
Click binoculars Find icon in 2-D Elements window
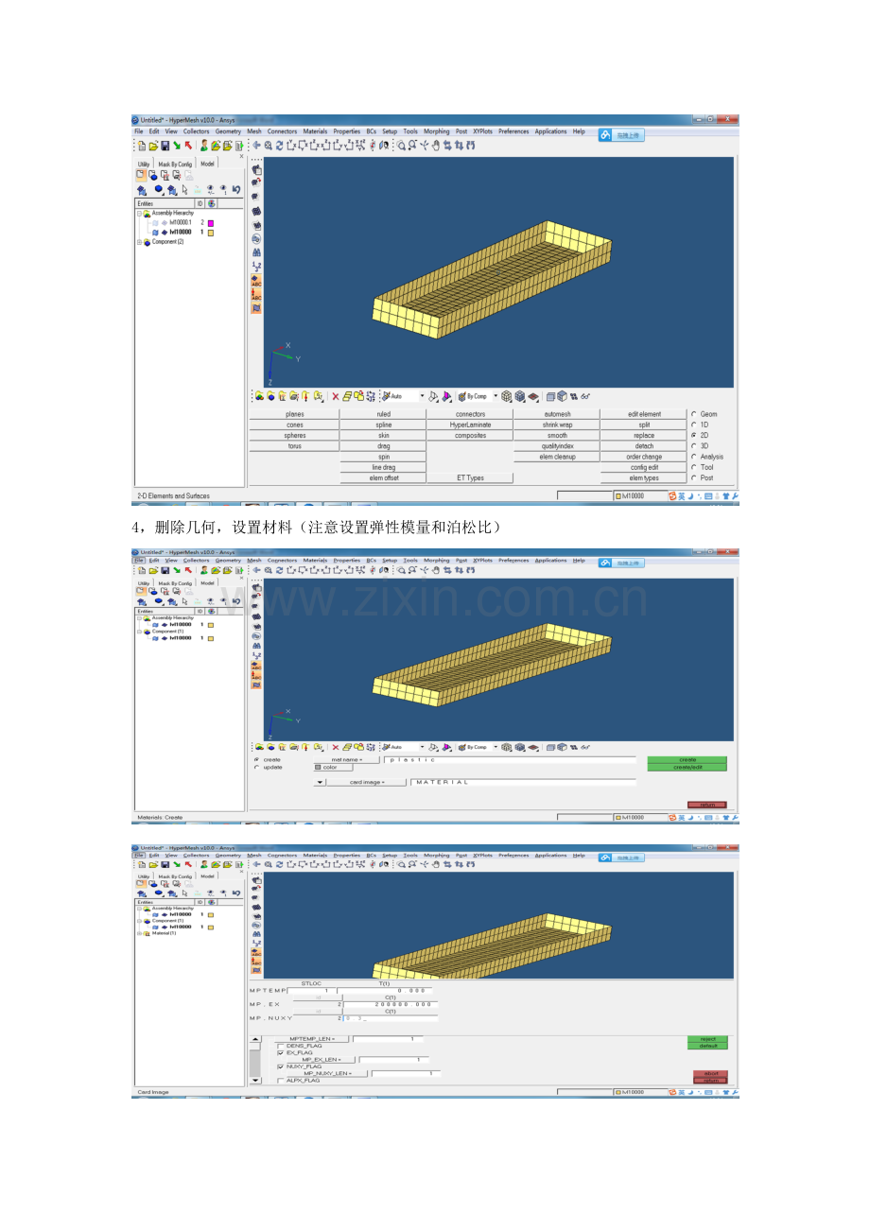[256, 252]
